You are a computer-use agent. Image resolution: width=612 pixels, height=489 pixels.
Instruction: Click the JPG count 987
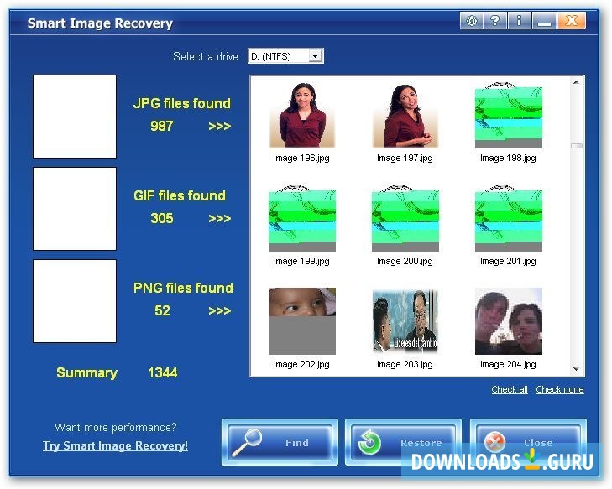pyautogui.click(x=161, y=126)
